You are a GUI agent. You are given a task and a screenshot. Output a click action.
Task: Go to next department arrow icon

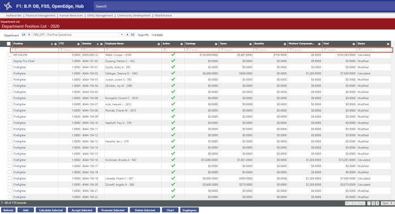(x=127, y=35)
